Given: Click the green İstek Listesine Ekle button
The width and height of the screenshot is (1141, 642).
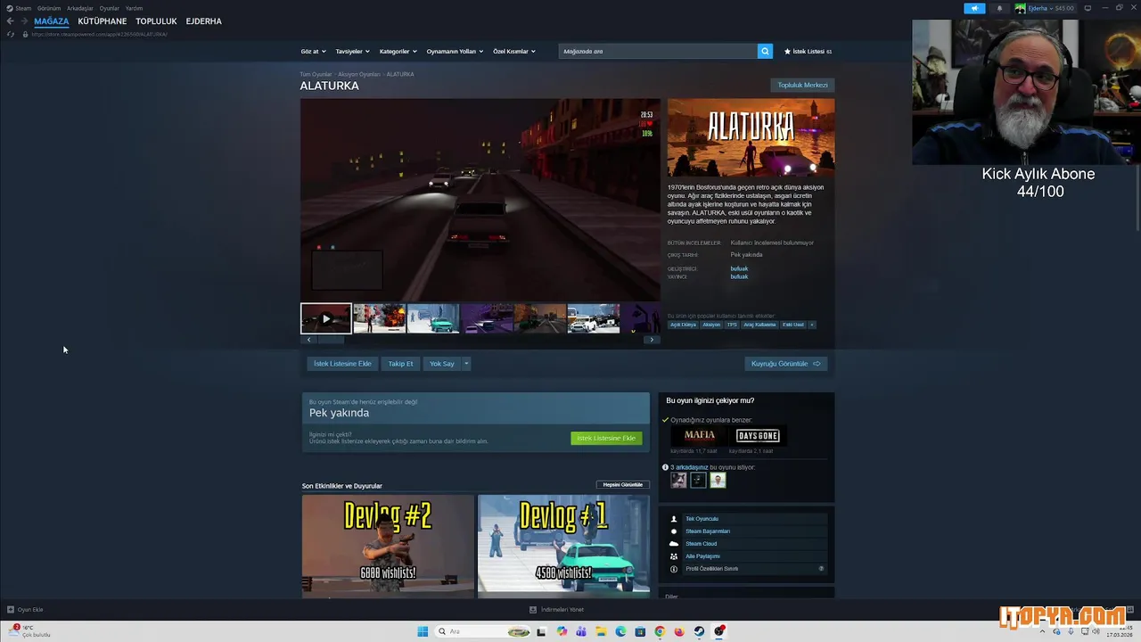Looking at the screenshot, I should (x=606, y=439).
